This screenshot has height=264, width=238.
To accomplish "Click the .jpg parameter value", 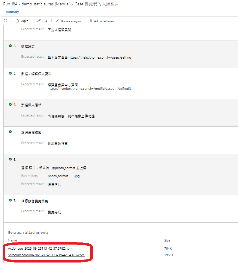I will [x=77, y=176].
